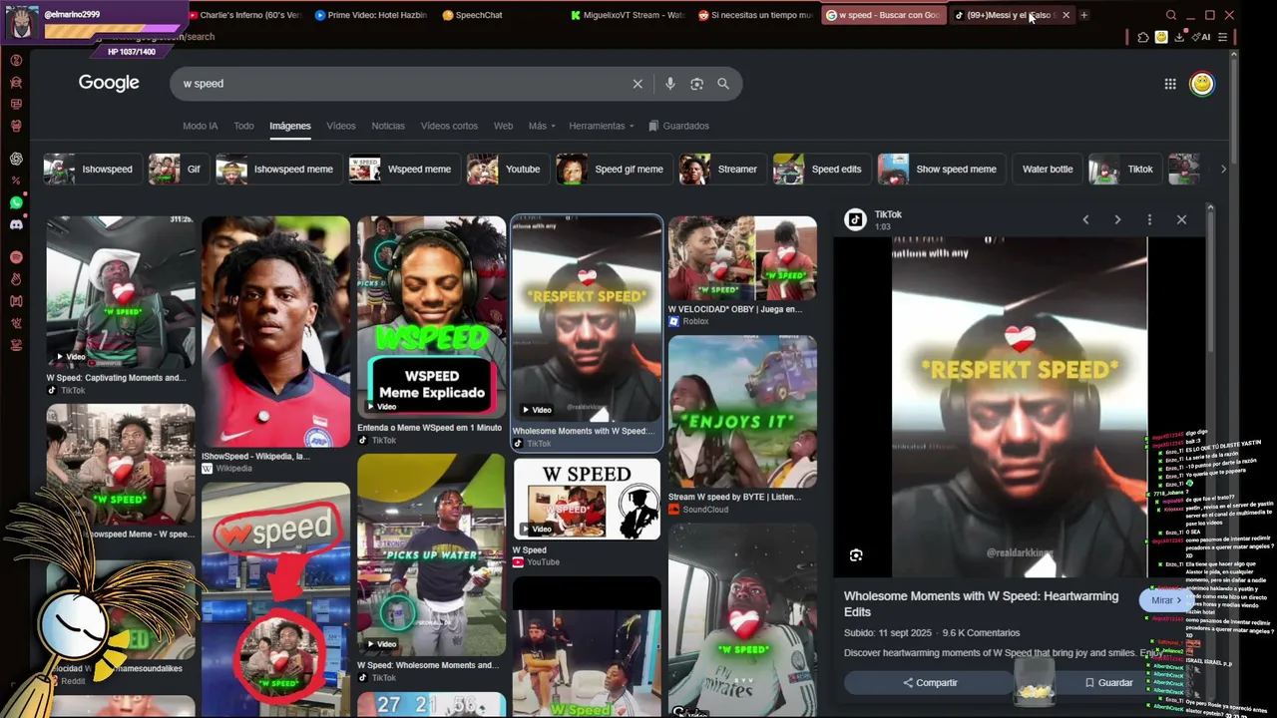The image size is (1277, 718).
Task: Open the ENJOYS IT SoundCloud thumbnail
Action: click(x=742, y=412)
